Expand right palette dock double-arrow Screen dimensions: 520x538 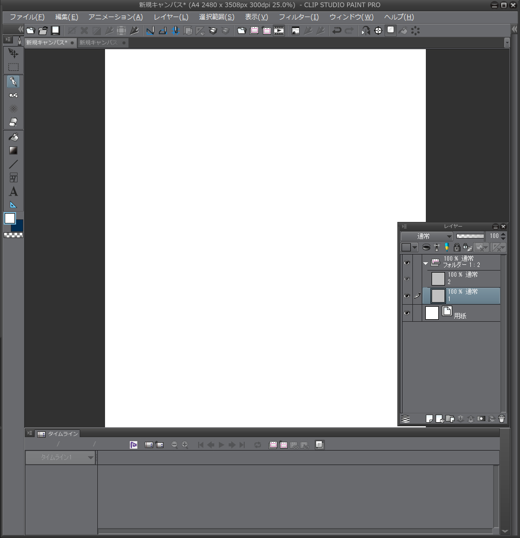tap(514, 29)
